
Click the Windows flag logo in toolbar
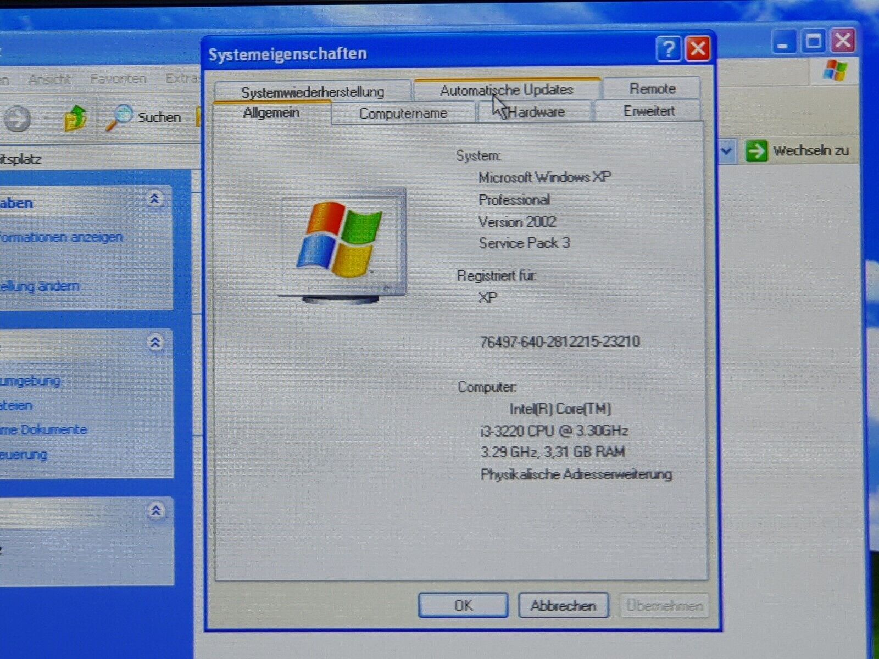[835, 71]
